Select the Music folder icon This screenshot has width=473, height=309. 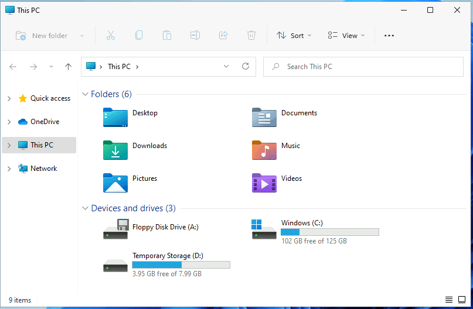264,150
